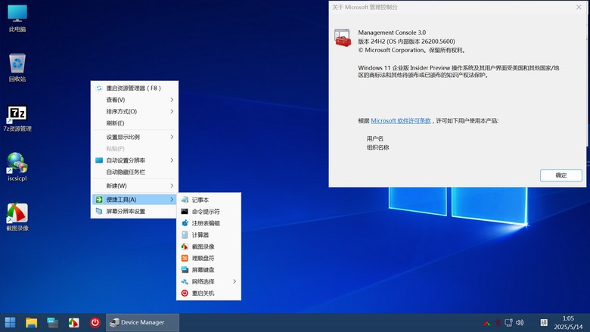Expand the 查看(V) submenu arrow
This screenshot has width=590, height=332.
[x=172, y=100]
